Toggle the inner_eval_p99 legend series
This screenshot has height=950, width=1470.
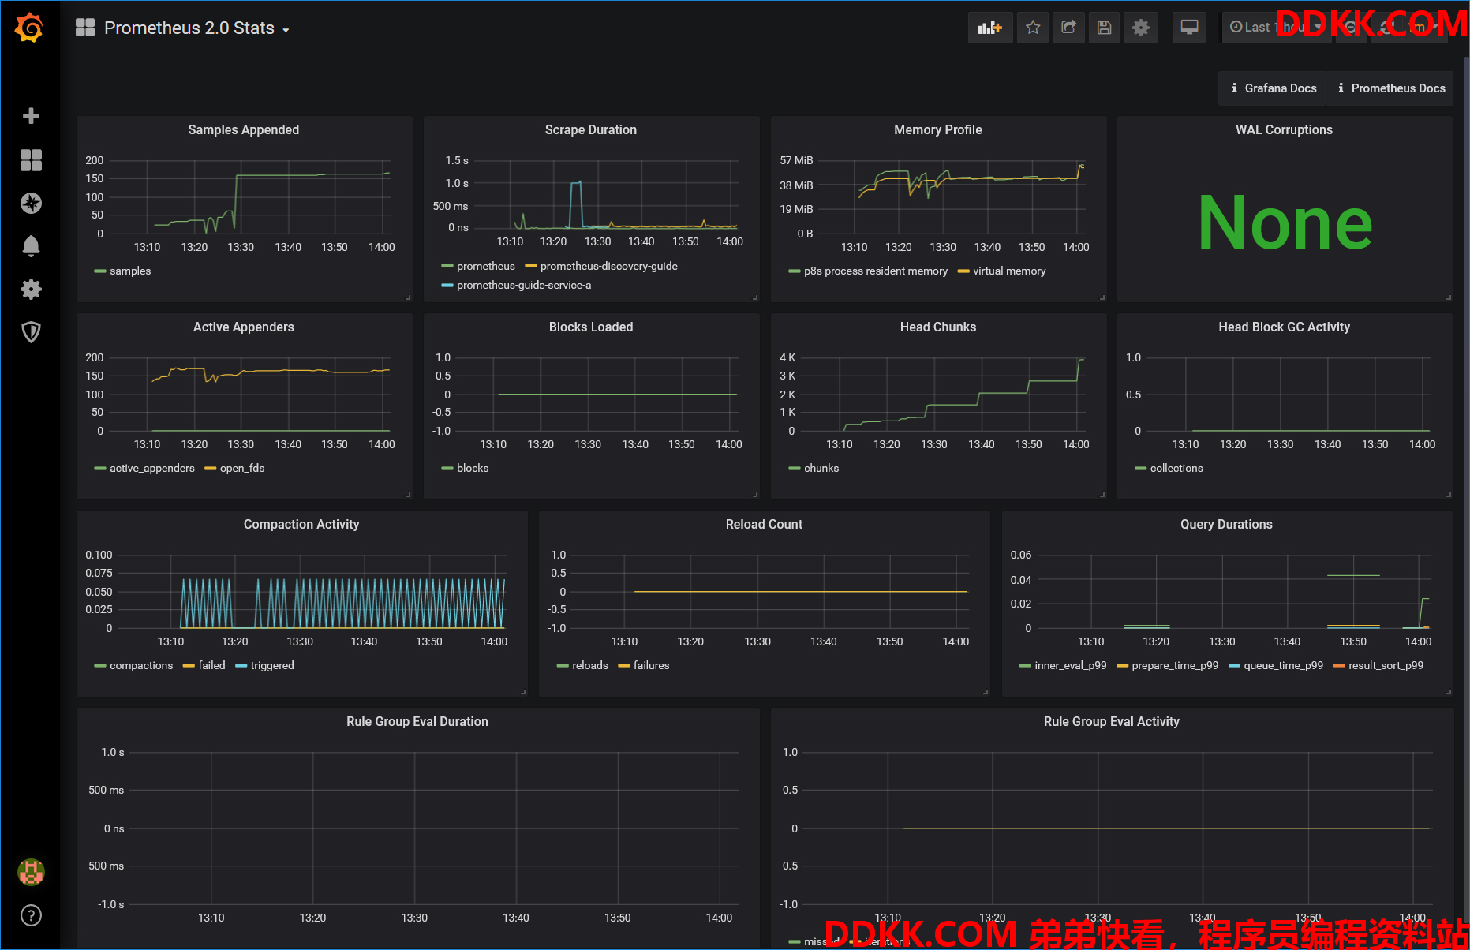(x=1071, y=665)
